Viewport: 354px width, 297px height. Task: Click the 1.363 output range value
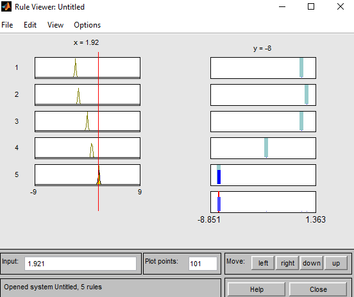[x=316, y=219]
